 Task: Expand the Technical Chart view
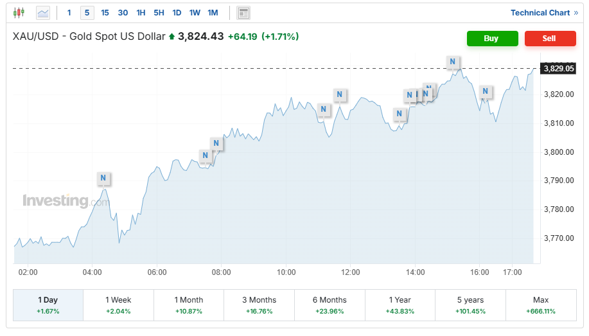[543, 12]
